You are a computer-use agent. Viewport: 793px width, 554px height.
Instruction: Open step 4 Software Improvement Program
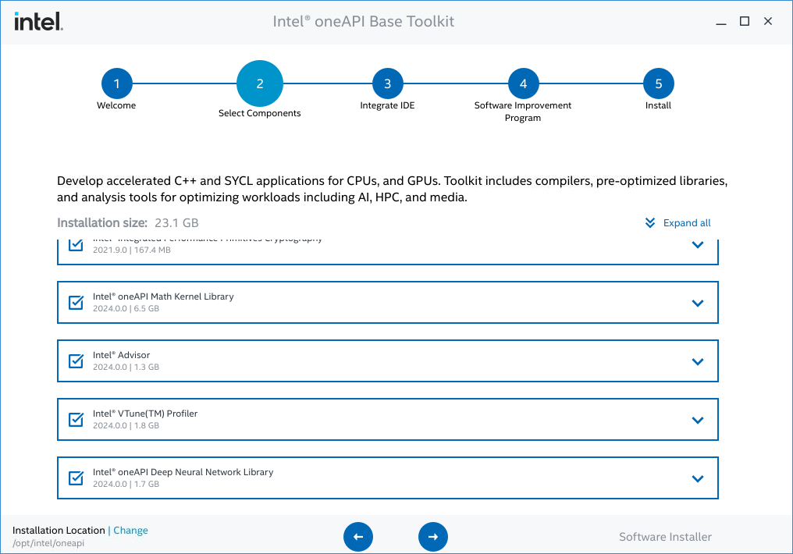tap(523, 83)
